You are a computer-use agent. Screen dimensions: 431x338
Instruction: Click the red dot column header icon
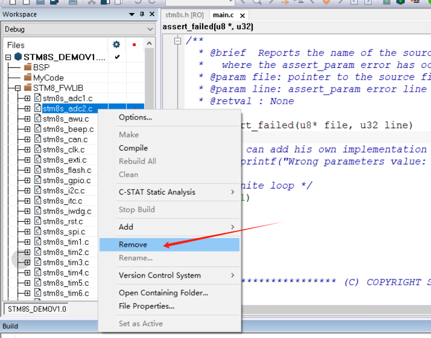point(134,45)
